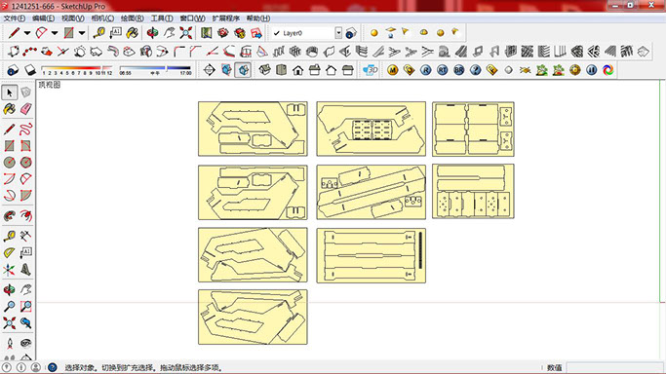Open the 编辑(E) menu
666x374 pixels.
43,19
